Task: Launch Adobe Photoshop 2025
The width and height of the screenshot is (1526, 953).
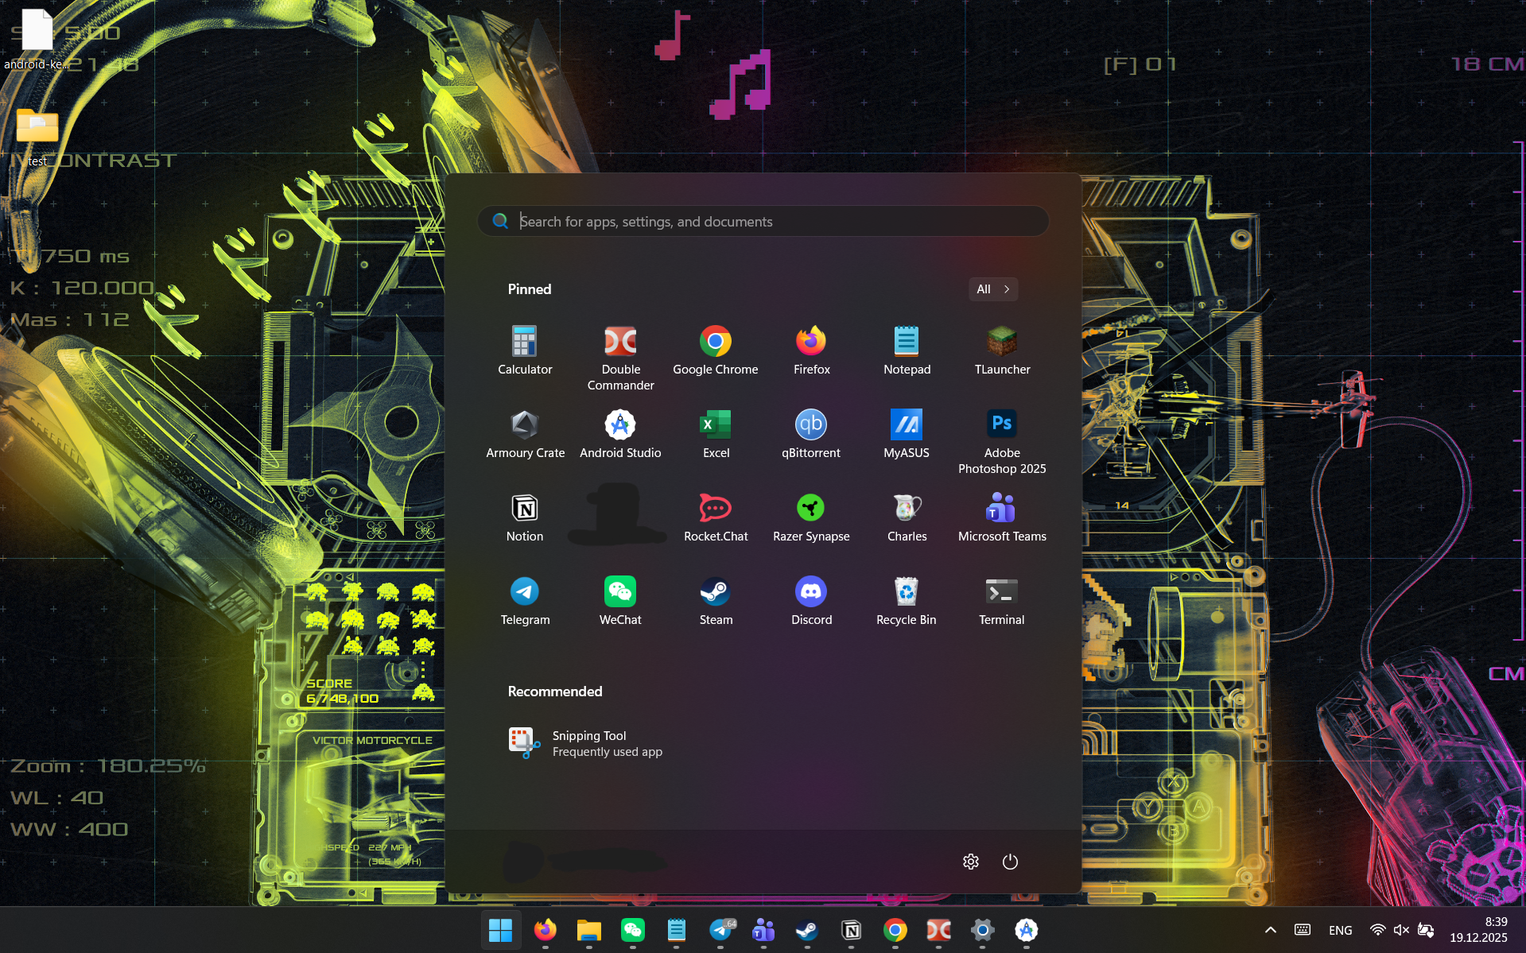Action: click(x=1002, y=442)
